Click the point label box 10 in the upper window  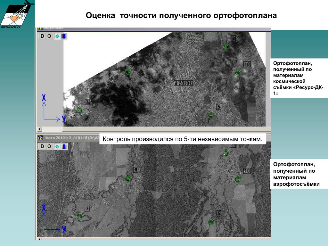coord(247,64)
